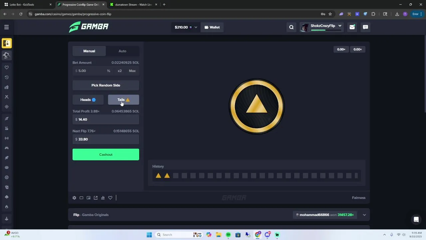Open the crossed swords icon in sidebar
This screenshot has height=240, width=426.
(x=7, y=97)
